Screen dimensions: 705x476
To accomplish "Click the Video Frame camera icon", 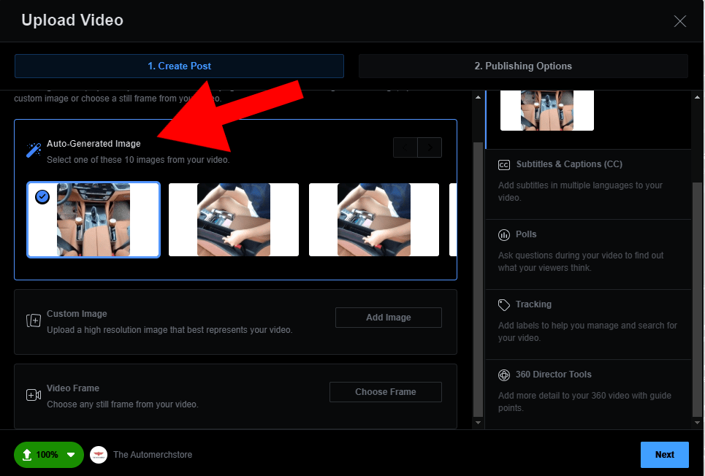I will (34, 395).
